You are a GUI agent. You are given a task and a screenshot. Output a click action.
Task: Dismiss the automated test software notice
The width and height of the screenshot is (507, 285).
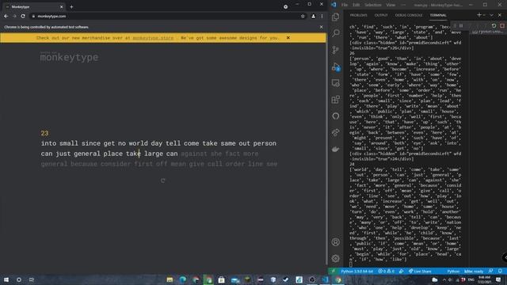pyautogui.click(x=321, y=27)
